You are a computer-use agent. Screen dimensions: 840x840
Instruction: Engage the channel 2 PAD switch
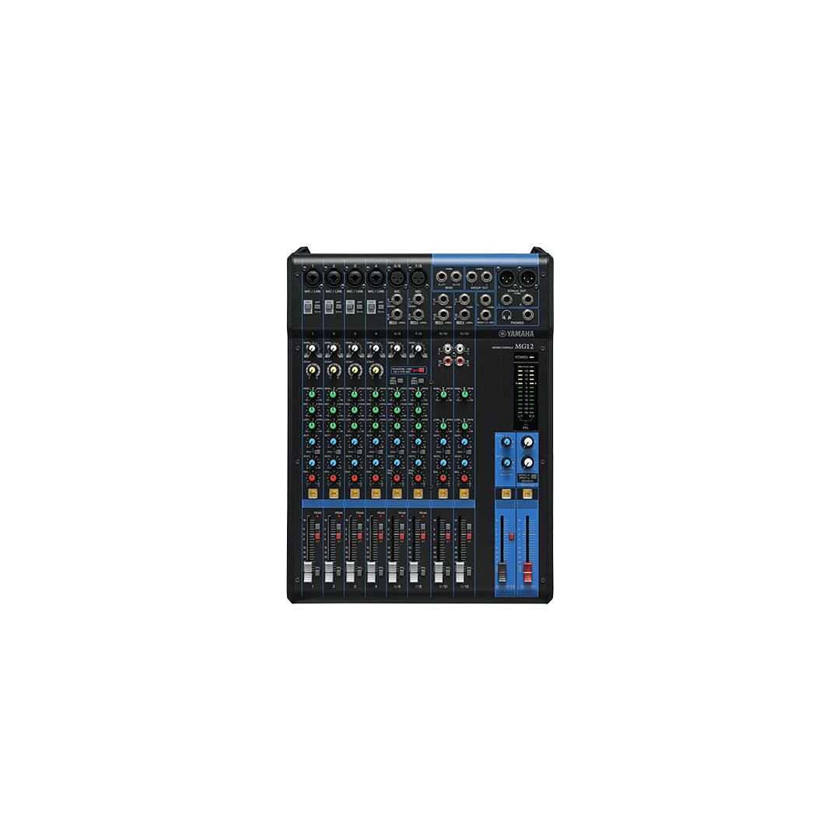click(329, 306)
